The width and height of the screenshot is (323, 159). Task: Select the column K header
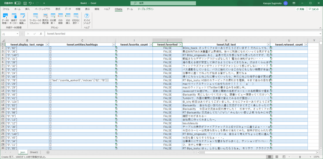[x=226, y=40]
